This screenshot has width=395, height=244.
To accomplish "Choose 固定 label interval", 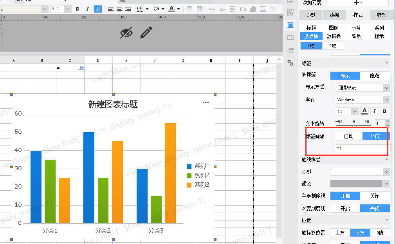I will (376, 136).
